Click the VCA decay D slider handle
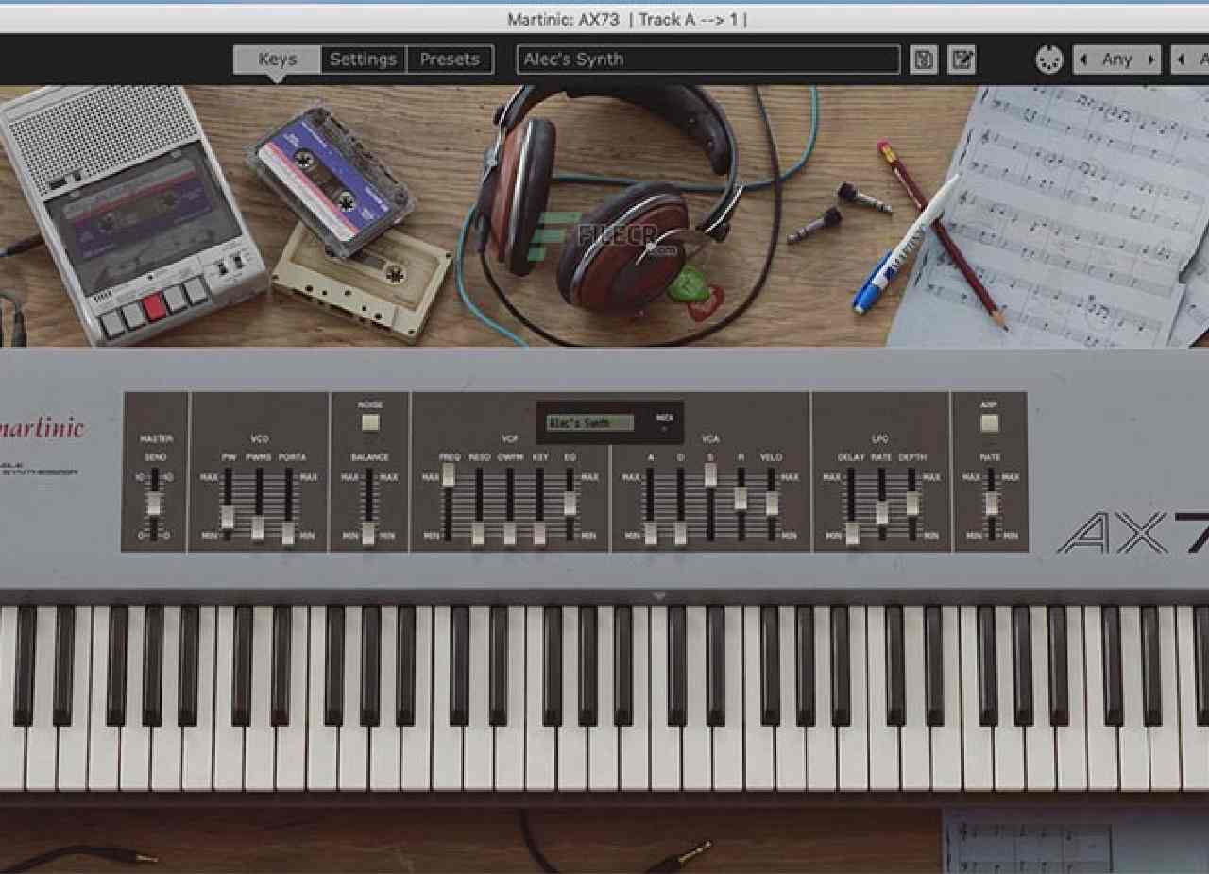Screen dimensions: 1209x874 click(x=680, y=534)
